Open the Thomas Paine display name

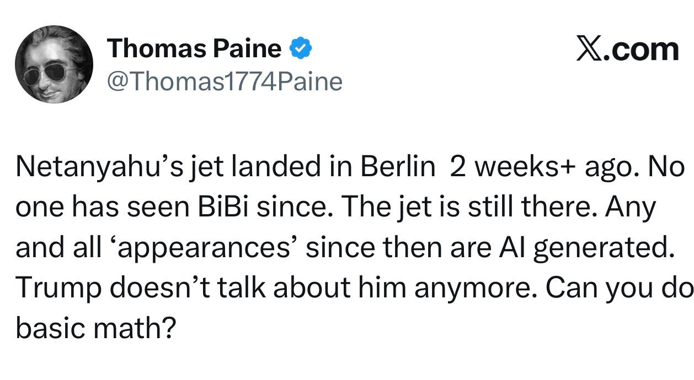194,48
